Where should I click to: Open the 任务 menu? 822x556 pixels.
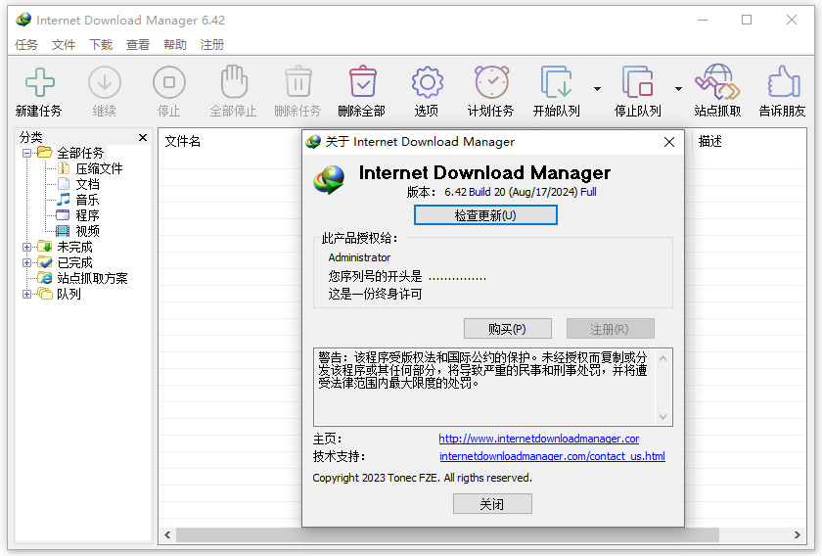(26, 45)
